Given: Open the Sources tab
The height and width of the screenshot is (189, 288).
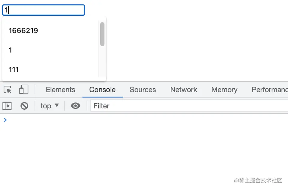Looking at the screenshot, I should [x=143, y=90].
